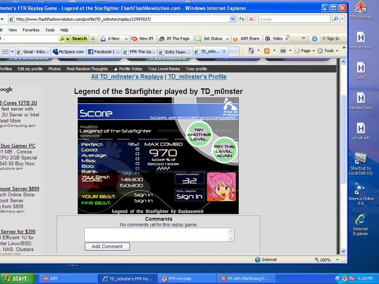The height and width of the screenshot is (284, 379).
Task: Click Edit my profile link
Action: [30, 69]
